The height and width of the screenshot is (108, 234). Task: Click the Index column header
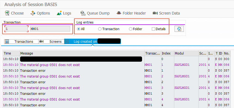(168, 53)
